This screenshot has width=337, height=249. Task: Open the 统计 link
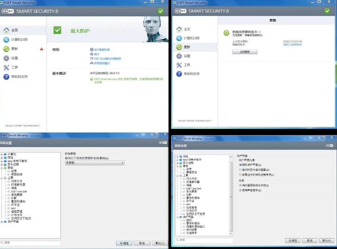[x=97, y=54]
